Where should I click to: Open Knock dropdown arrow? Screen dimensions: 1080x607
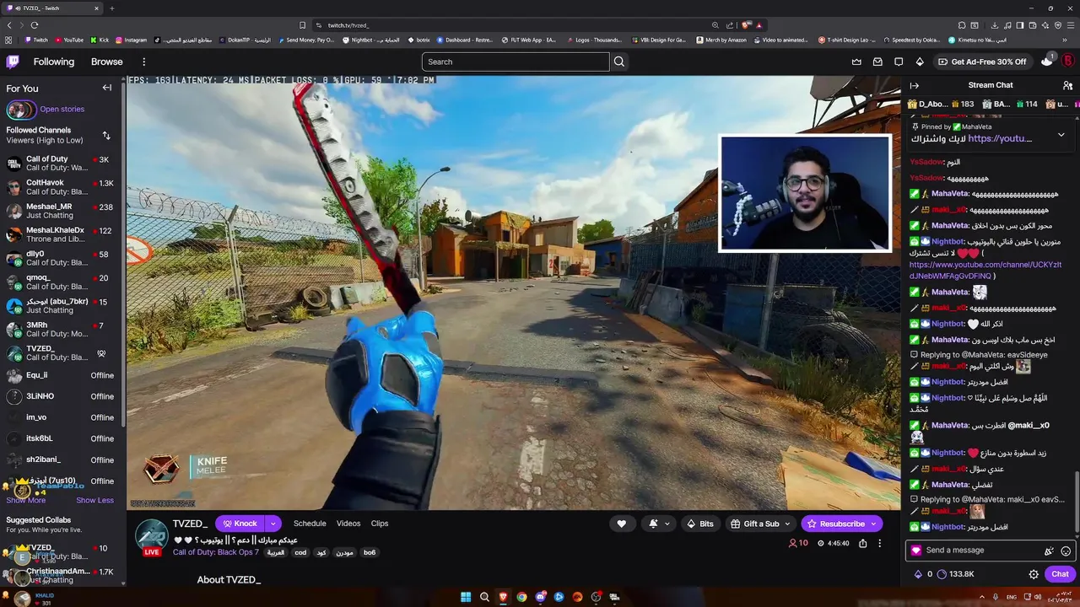click(x=273, y=524)
